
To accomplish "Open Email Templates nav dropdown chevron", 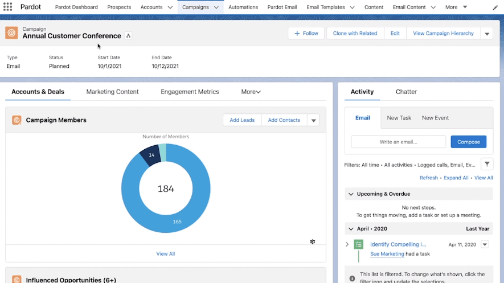I will [x=352, y=7].
